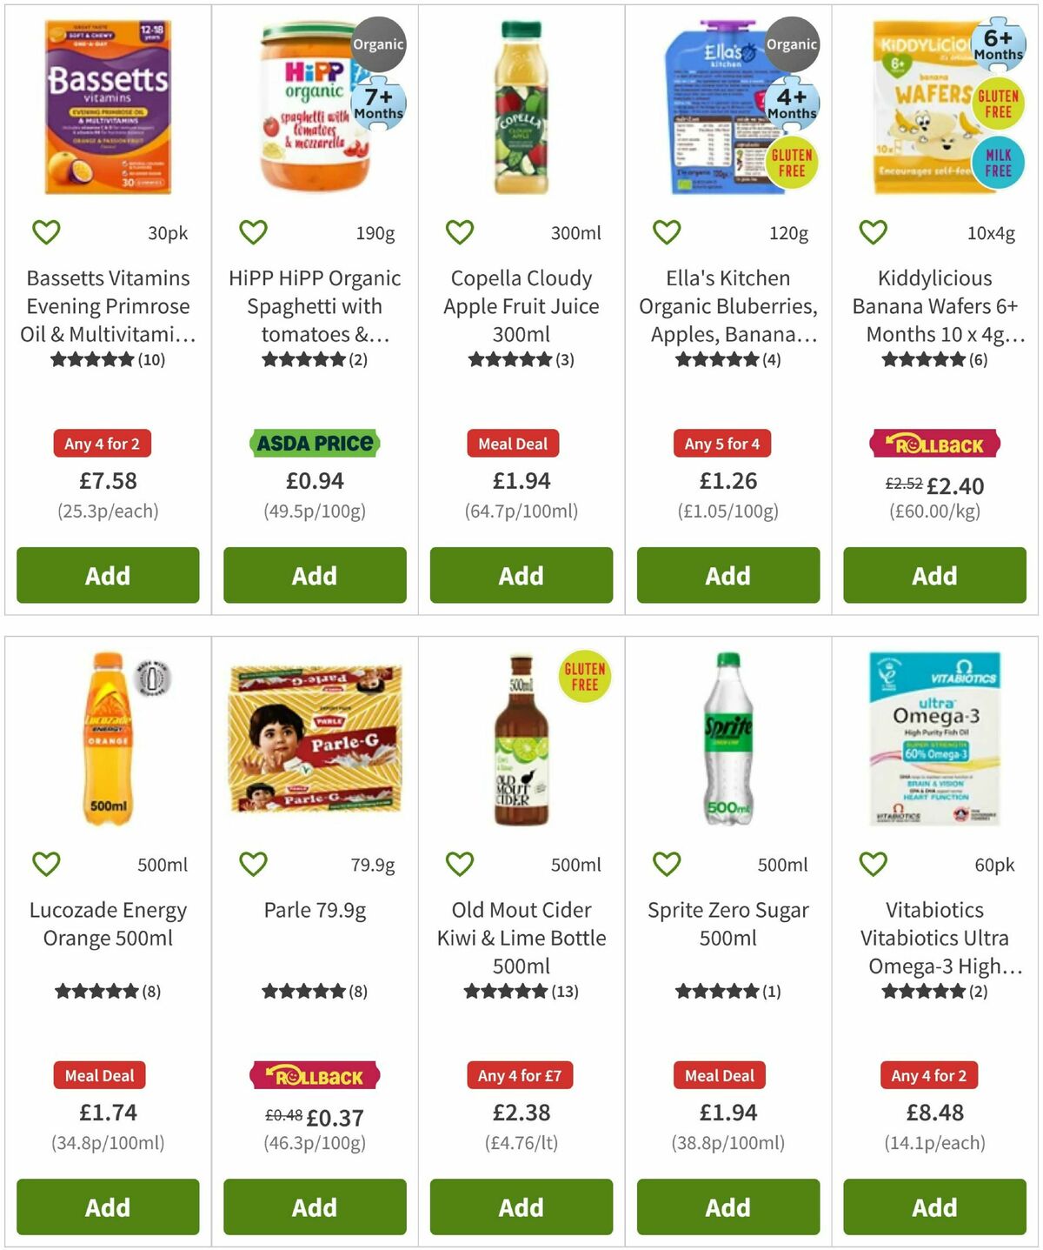This screenshot has width=1043, height=1250.
Task: Toggle favorite on Parle 79.9g biscuits
Action: pos(251,864)
